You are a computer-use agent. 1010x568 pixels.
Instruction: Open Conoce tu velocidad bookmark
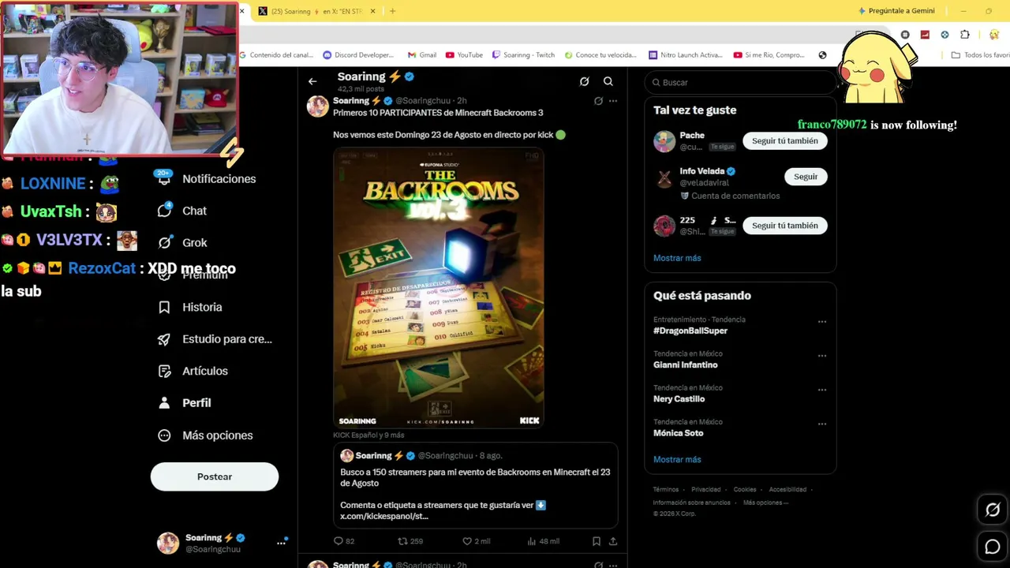[x=600, y=55]
